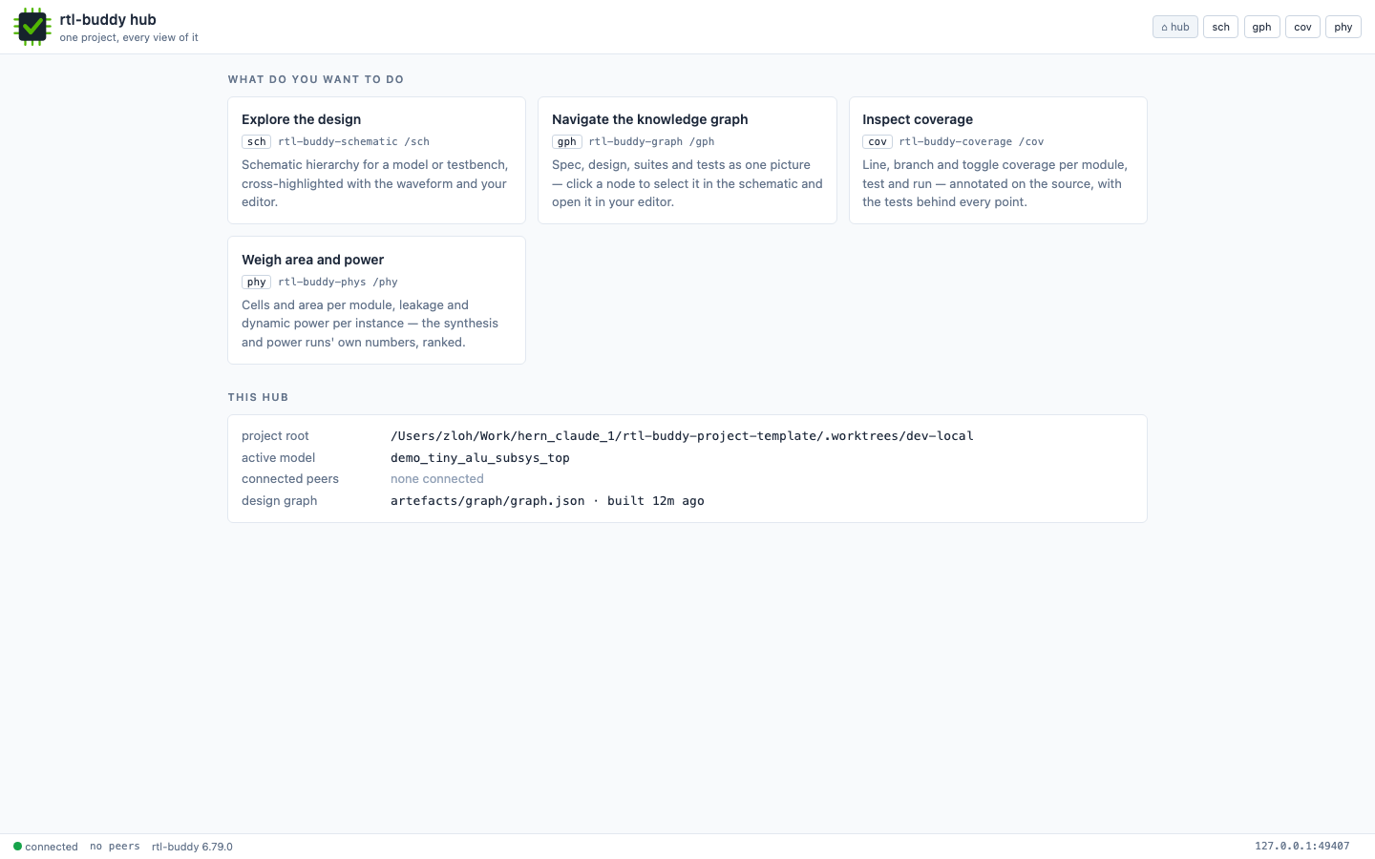Viewport: 1375px width, 859px height.
Task: Open the Inspect coverage card
Action: point(998,160)
